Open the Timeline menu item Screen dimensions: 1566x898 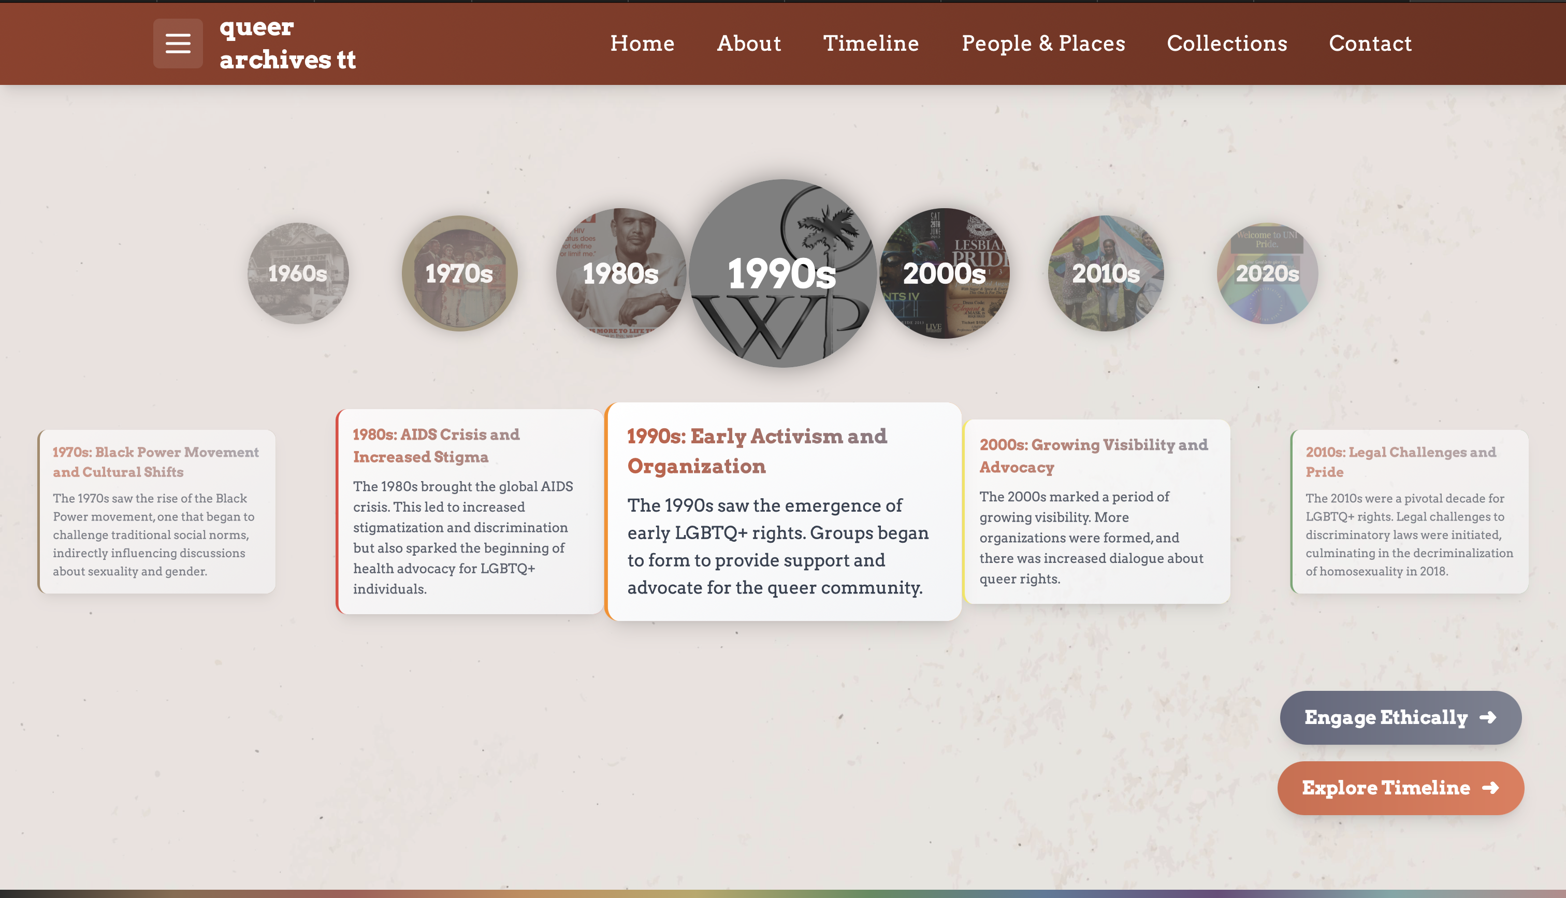pyautogui.click(x=871, y=43)
